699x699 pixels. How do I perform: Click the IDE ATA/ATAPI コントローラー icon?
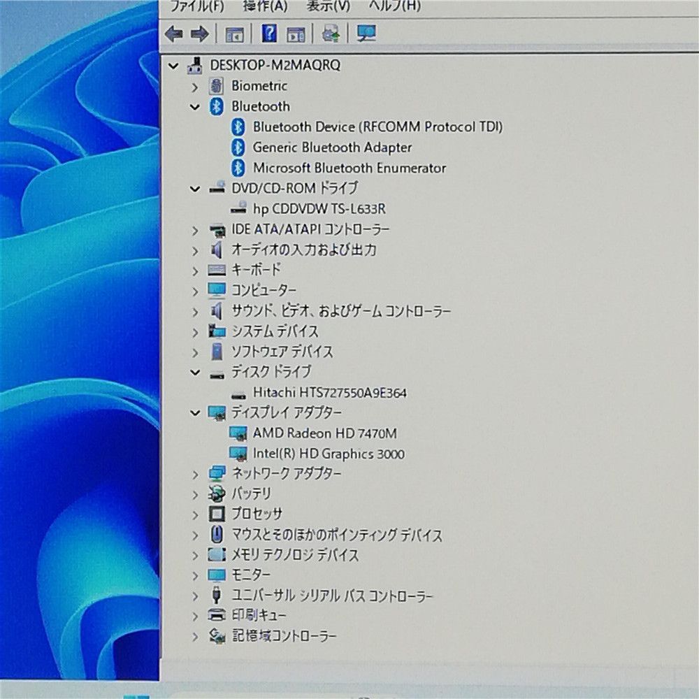(x=217, y=229)
